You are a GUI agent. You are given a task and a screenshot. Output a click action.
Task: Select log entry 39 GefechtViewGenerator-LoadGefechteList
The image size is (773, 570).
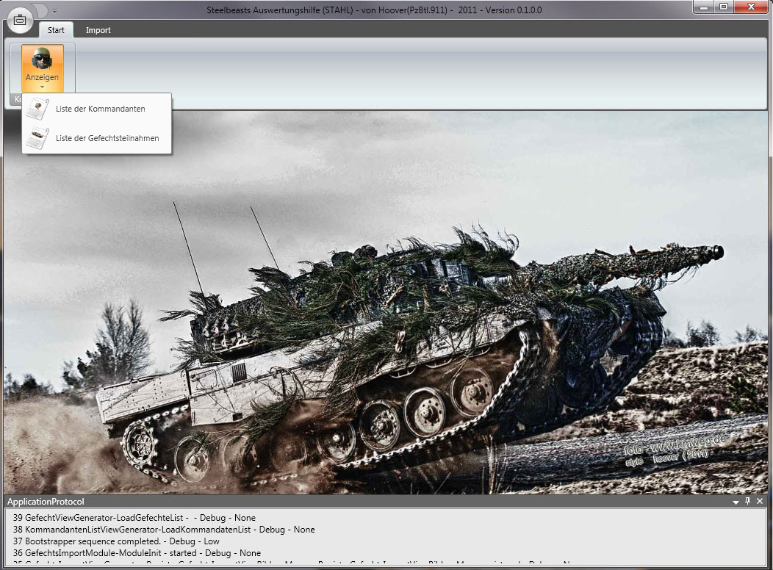click(x=134, y=518)
